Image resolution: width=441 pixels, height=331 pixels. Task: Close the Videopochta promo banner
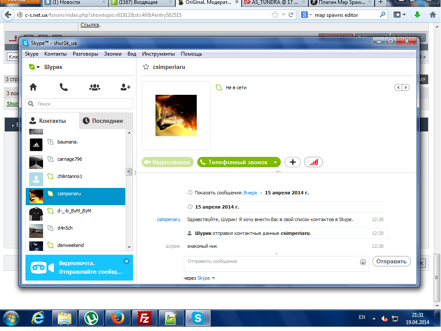pyautogui.click(x=127, y=261)
